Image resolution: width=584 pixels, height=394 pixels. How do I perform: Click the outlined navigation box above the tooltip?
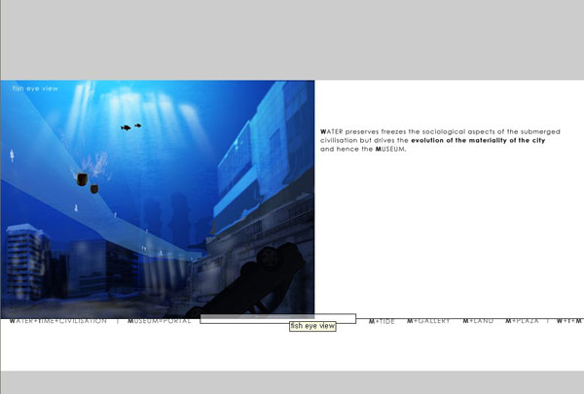pyautogui.click(x=277, y=319)
